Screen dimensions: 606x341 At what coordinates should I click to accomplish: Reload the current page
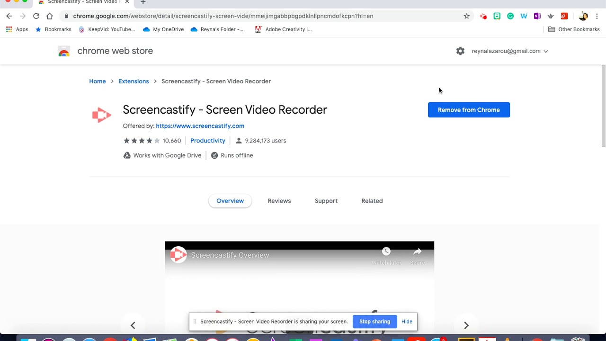pos(36,16)
